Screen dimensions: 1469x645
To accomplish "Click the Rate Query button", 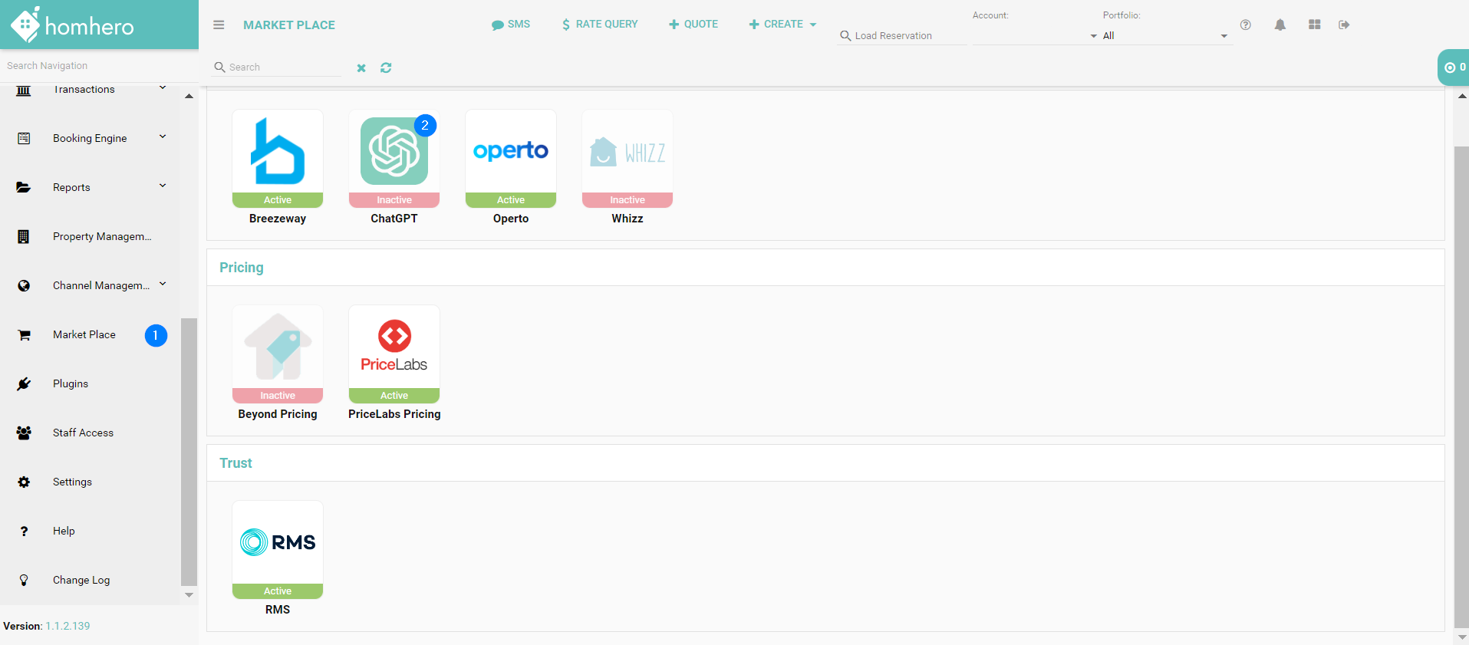I will tap(600, 25).
